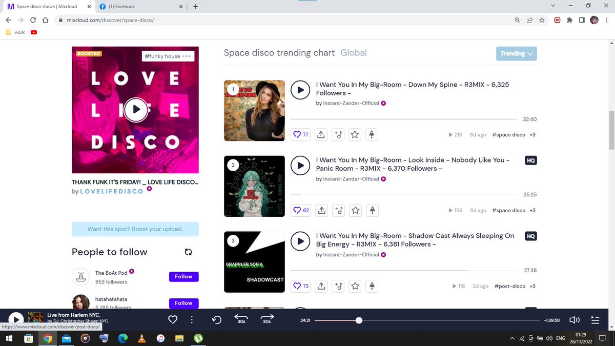Restart the current show from beginning
Viewport: 615px width, 346px height.
[217, 320]
